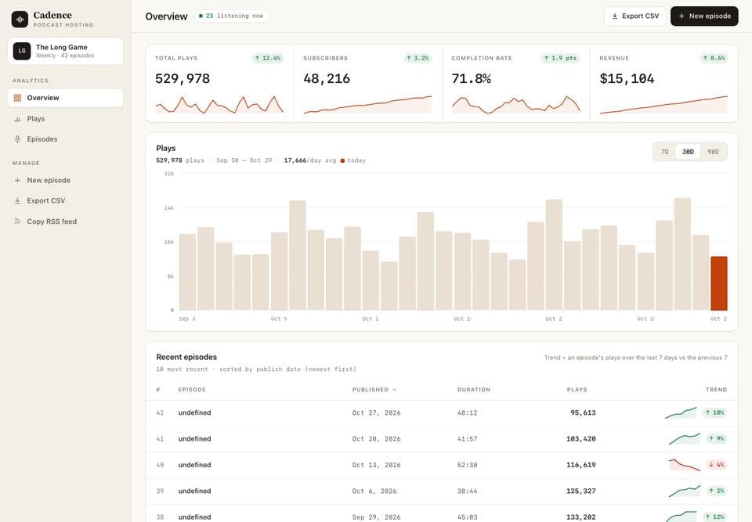Click the 2% up trend badge
The image size is (752, 522).
tap(717, 491)
